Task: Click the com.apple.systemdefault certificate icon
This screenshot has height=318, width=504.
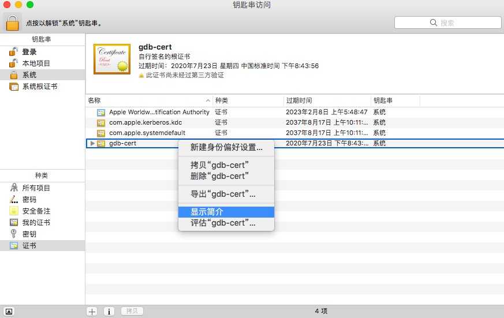Action: (x=101, y=133)
